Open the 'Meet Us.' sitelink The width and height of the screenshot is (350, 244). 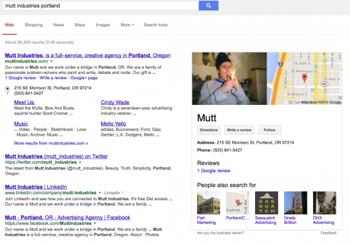click(25, 102)
